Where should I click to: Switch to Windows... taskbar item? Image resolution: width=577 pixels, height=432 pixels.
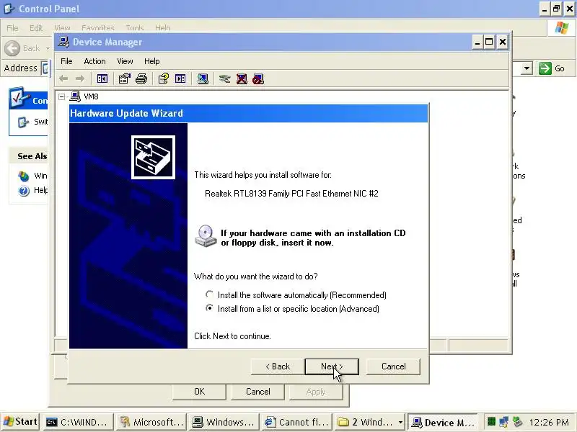(224, 422)
